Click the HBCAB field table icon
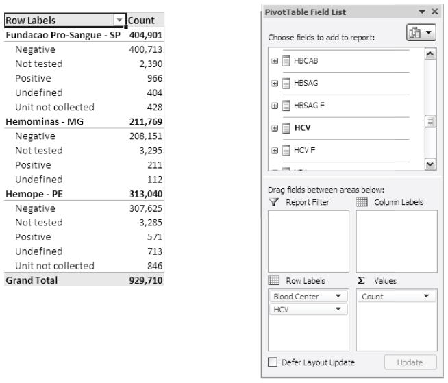 coord(285,60)
